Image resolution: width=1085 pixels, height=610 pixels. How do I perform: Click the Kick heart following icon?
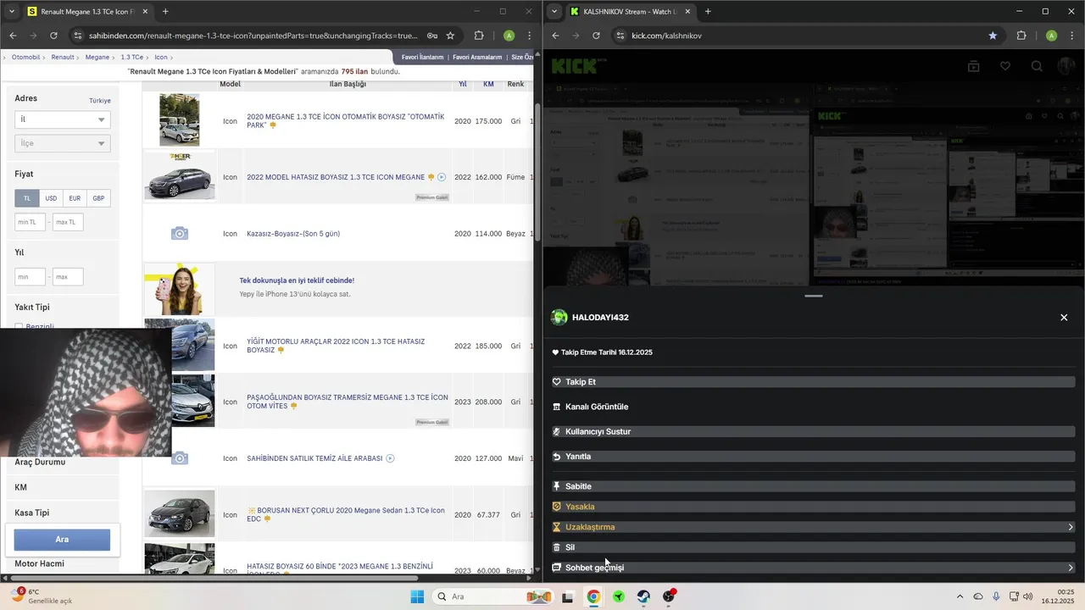(x=1005, y=66)
